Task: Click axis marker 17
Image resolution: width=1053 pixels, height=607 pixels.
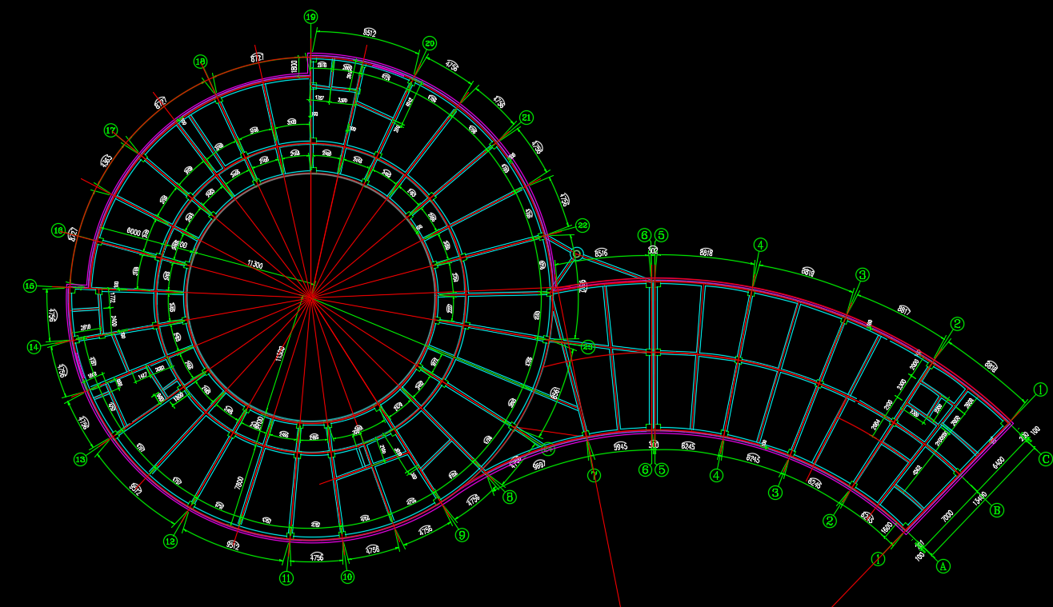Action: (111, 130)
